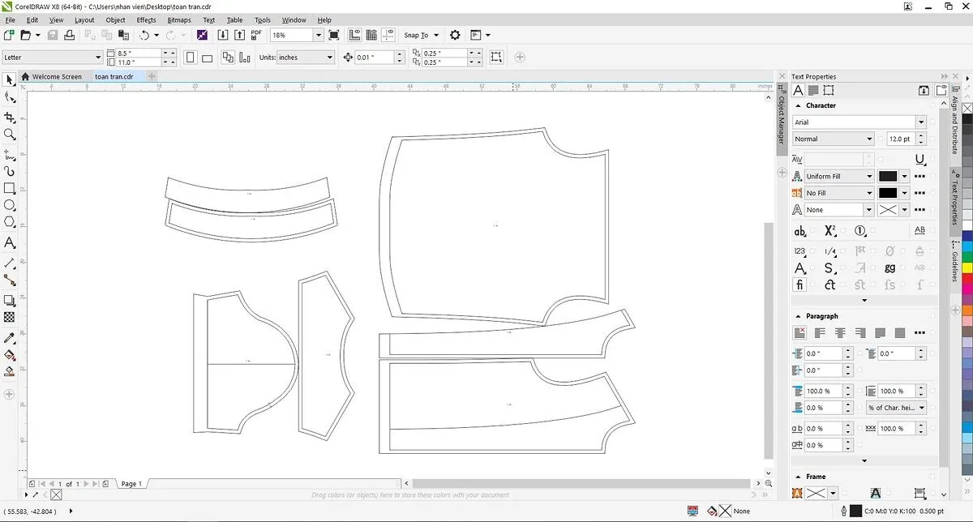Select the Ellipse tool

tap(10, 205)
